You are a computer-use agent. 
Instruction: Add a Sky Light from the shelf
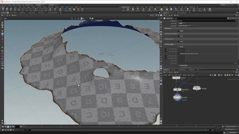(x=167, y=10)
